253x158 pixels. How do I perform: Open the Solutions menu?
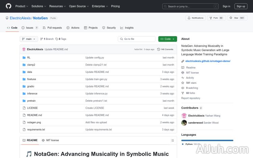[x=38, y=6]
